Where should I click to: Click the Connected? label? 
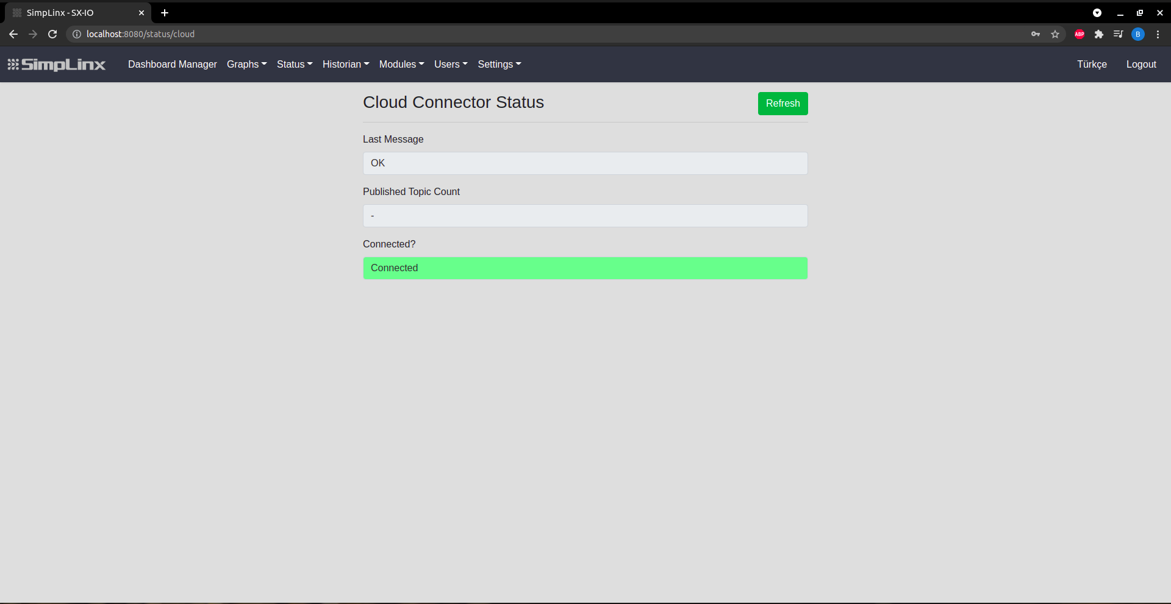click(x=389, y=244)
